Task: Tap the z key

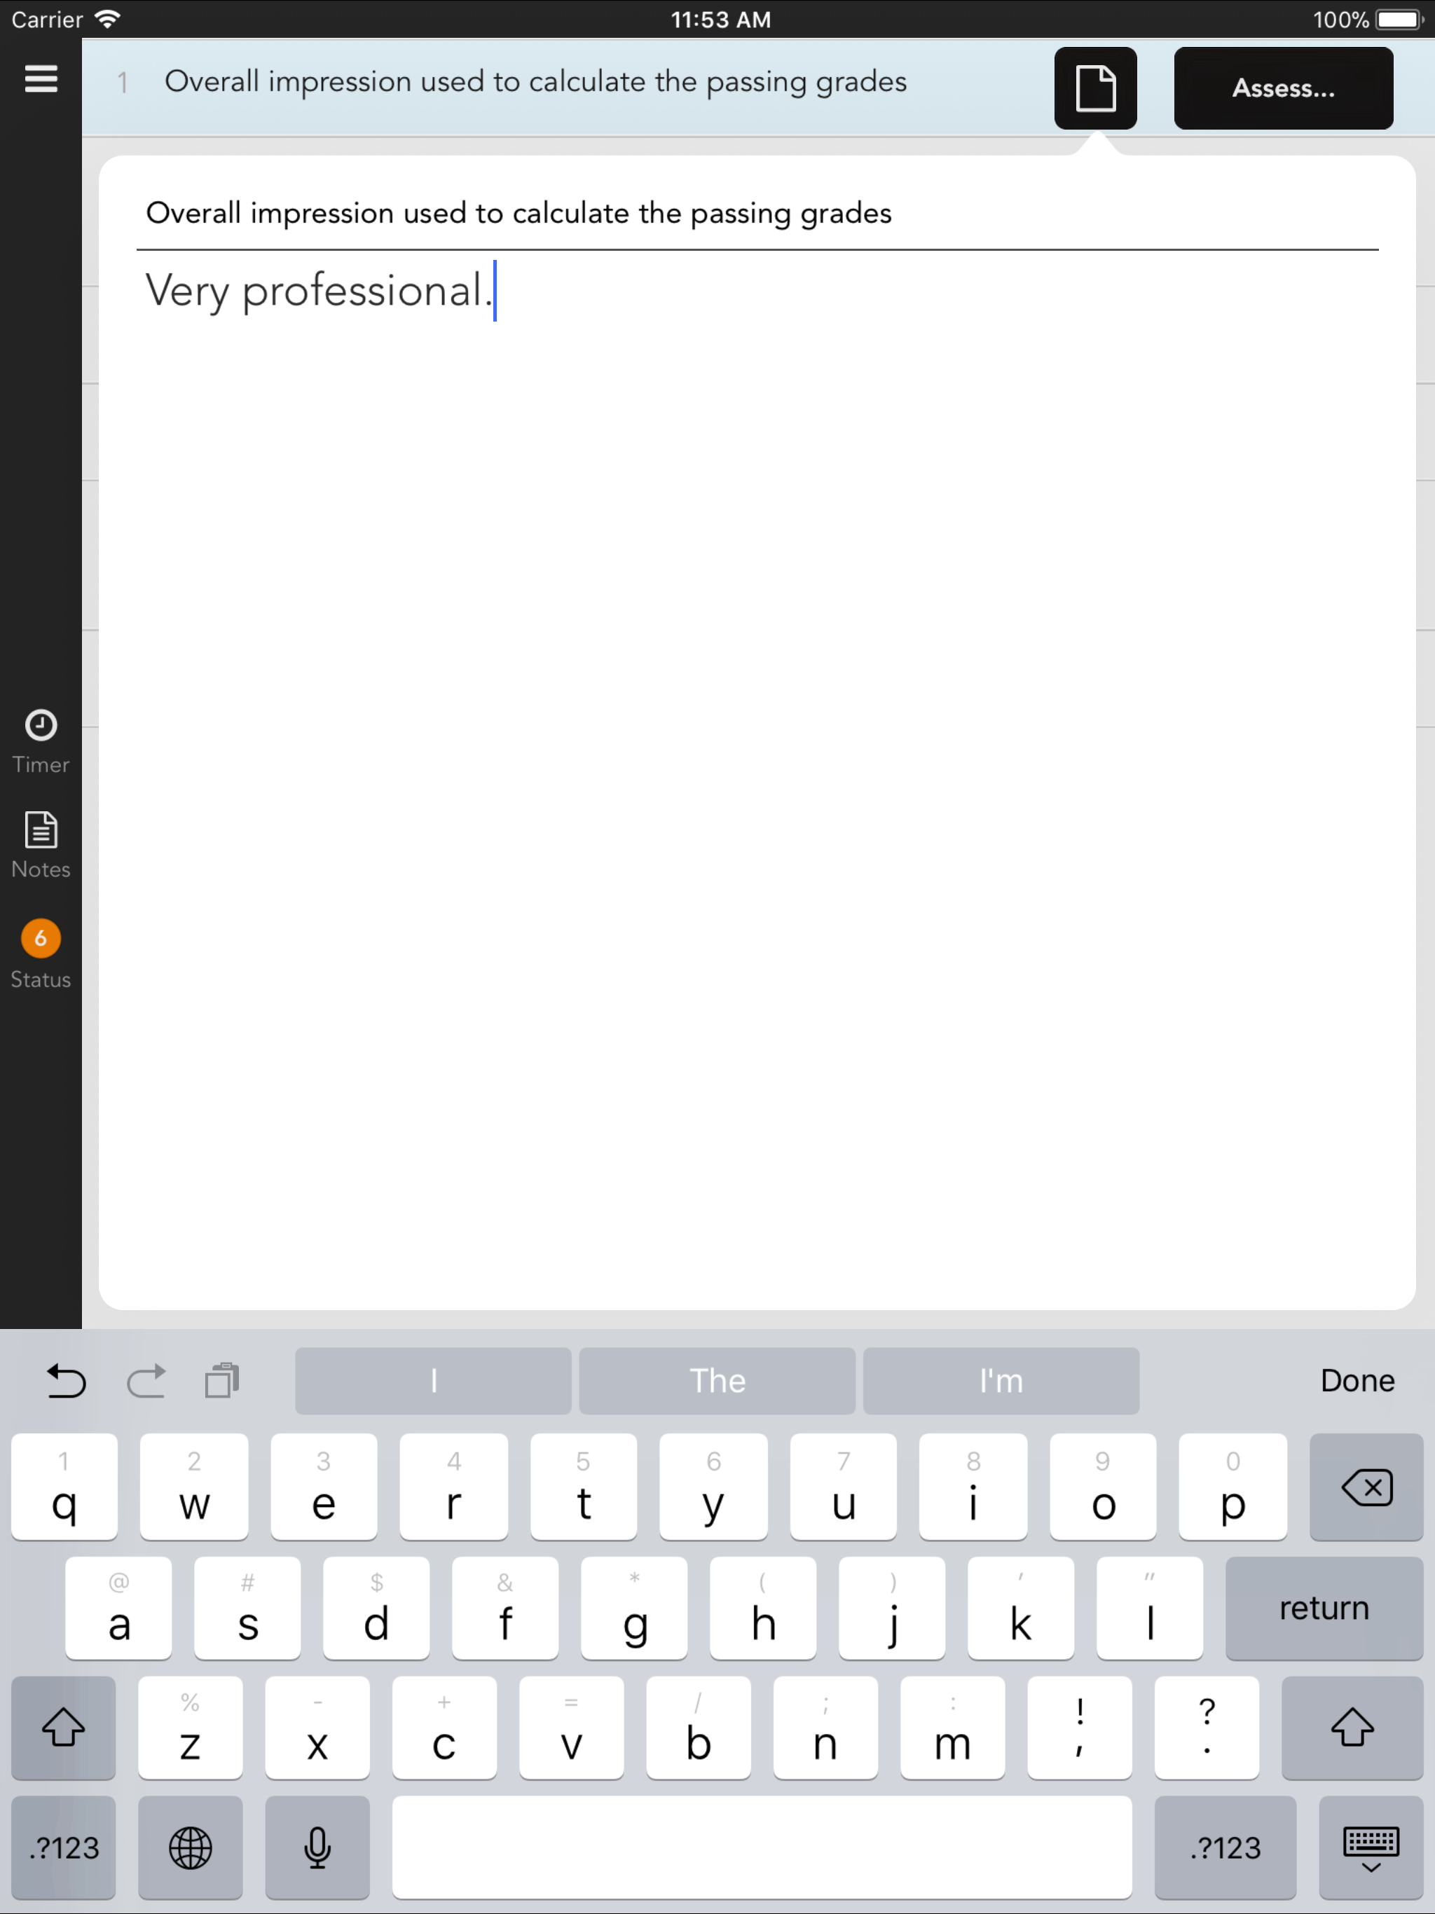Action: pyautogui.click(x=191, y=1727)
